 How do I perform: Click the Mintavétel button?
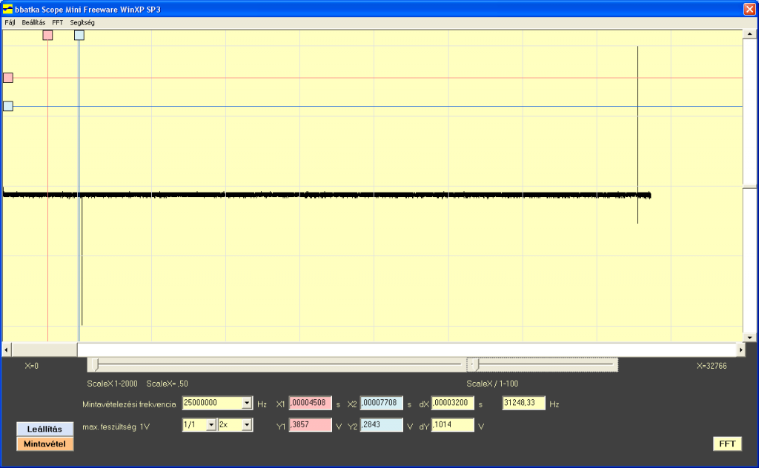pos(45,444)
